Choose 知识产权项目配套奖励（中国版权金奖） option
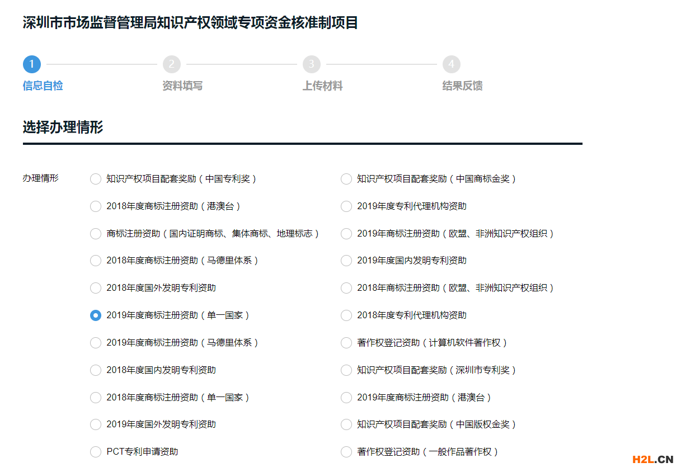The width and height of the screenshot is (681, 472). coord(346,424)
